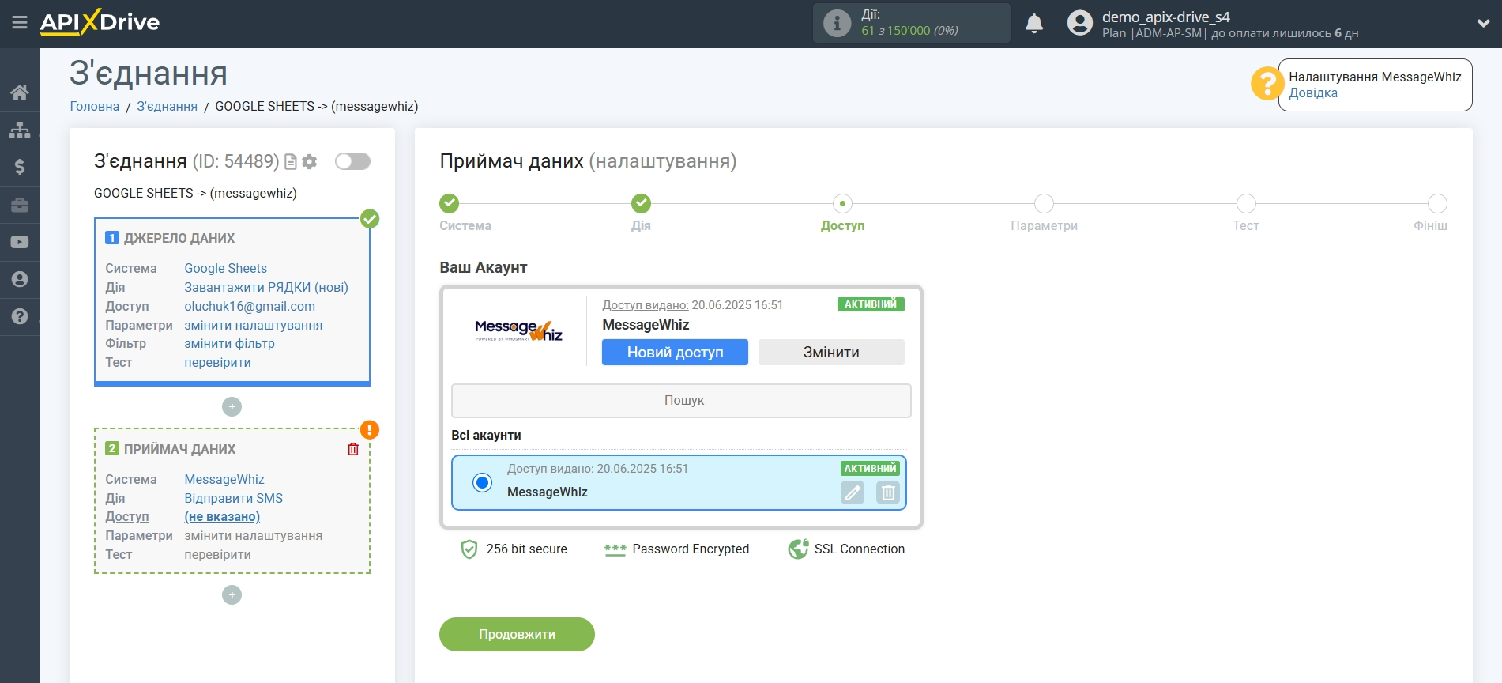Select the Доступ step

tap(842, 204)
